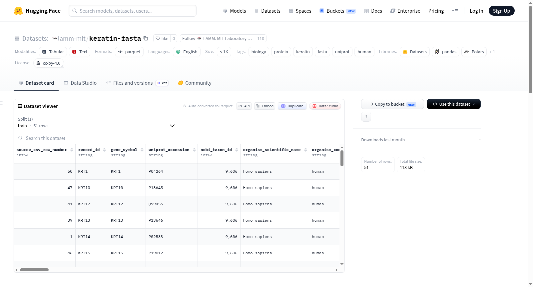Copy dataset name with copy icon
The image size is (533, 287).
coord(146,38)
